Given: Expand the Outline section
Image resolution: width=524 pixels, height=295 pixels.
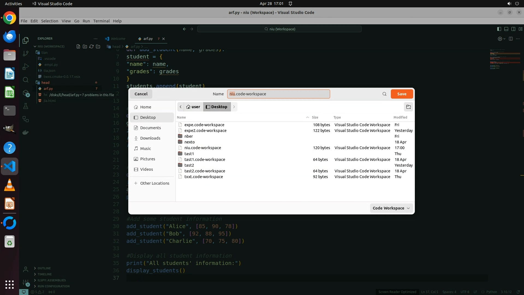Looking at the screenshot, I should tap(44, 268).
